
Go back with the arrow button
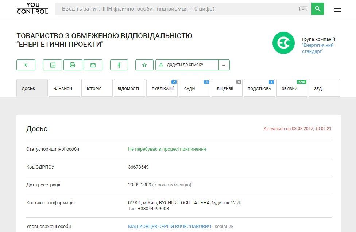[26, 65]
